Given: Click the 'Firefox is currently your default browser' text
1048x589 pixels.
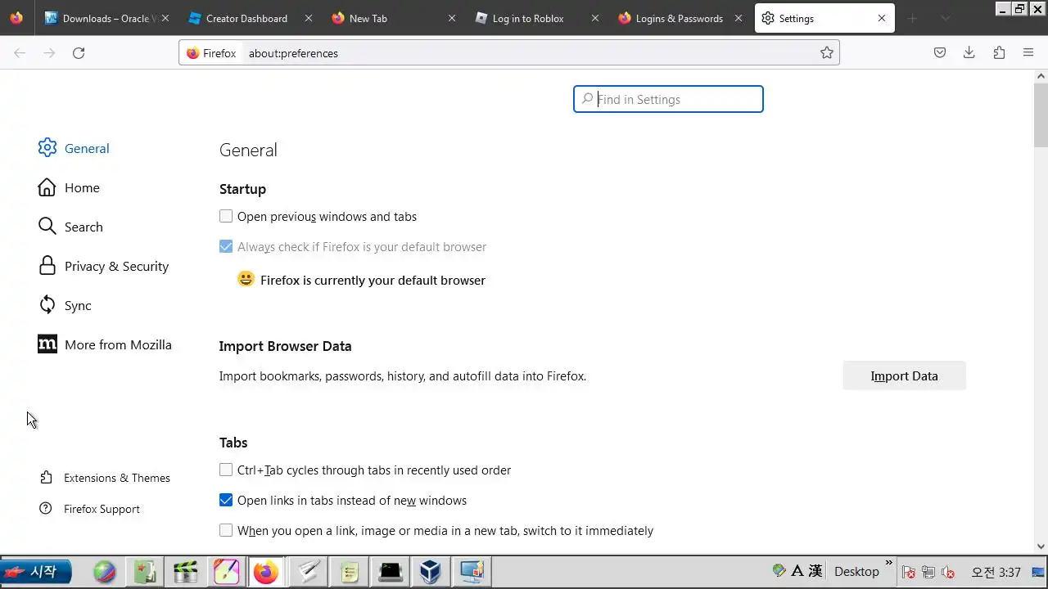Looking at the screenshot, I should coord(373,280).
